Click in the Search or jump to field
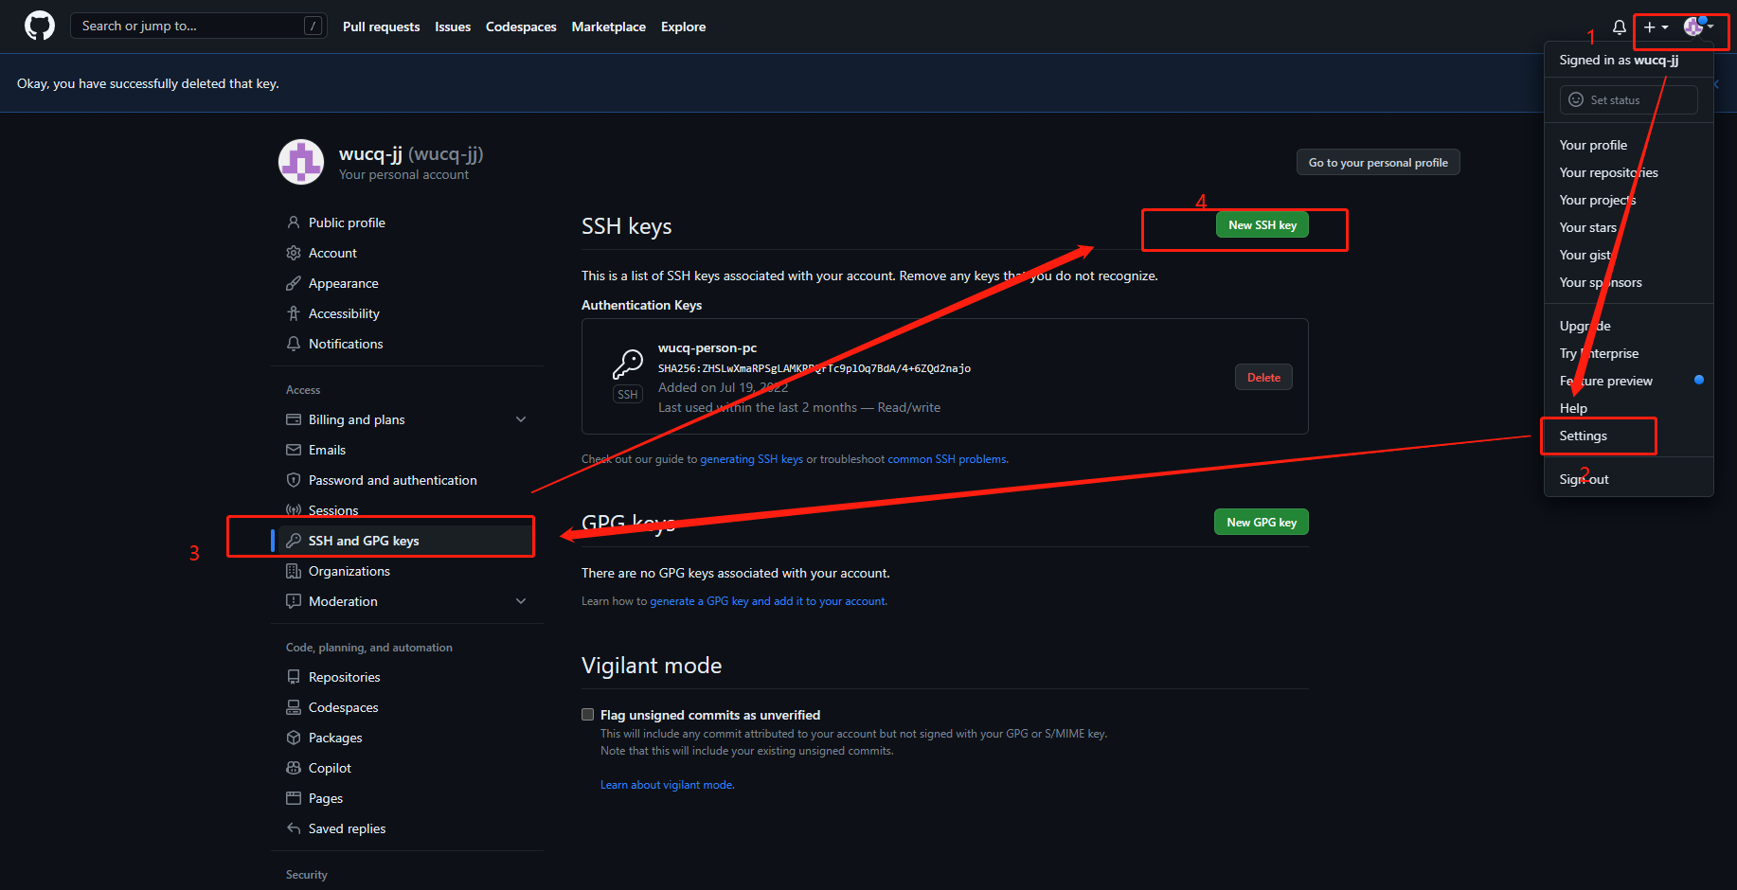Viewport: 1737px width, 890px height. [x=189, y=26]
